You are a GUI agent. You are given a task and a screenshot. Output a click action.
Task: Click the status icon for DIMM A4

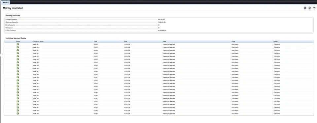tap(18, 62)
